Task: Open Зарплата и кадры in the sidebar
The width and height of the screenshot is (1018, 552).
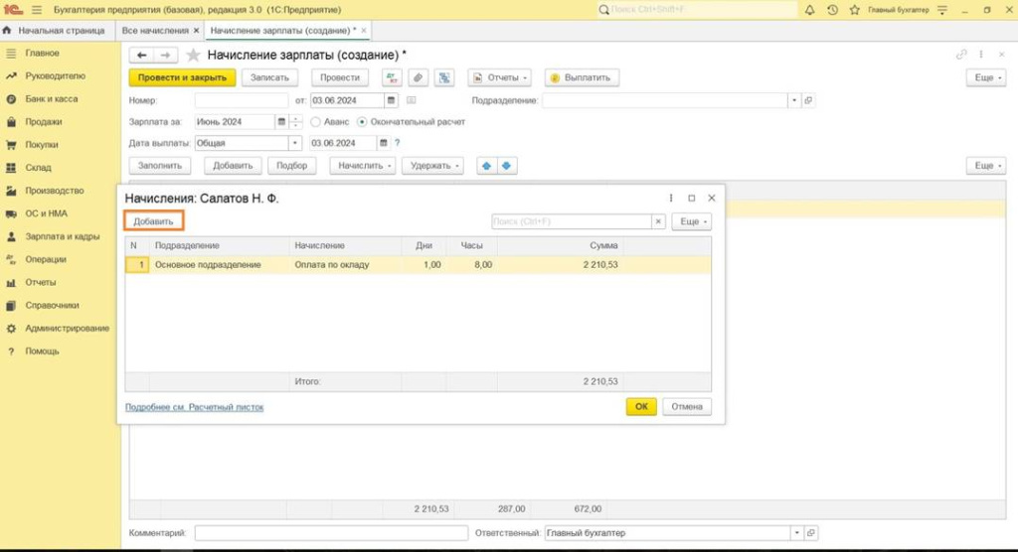Action: [x=62, y=236]
